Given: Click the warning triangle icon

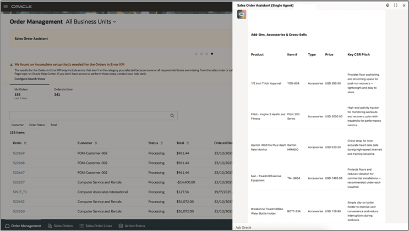Looking at the screenshot, I should pos(11,65).
